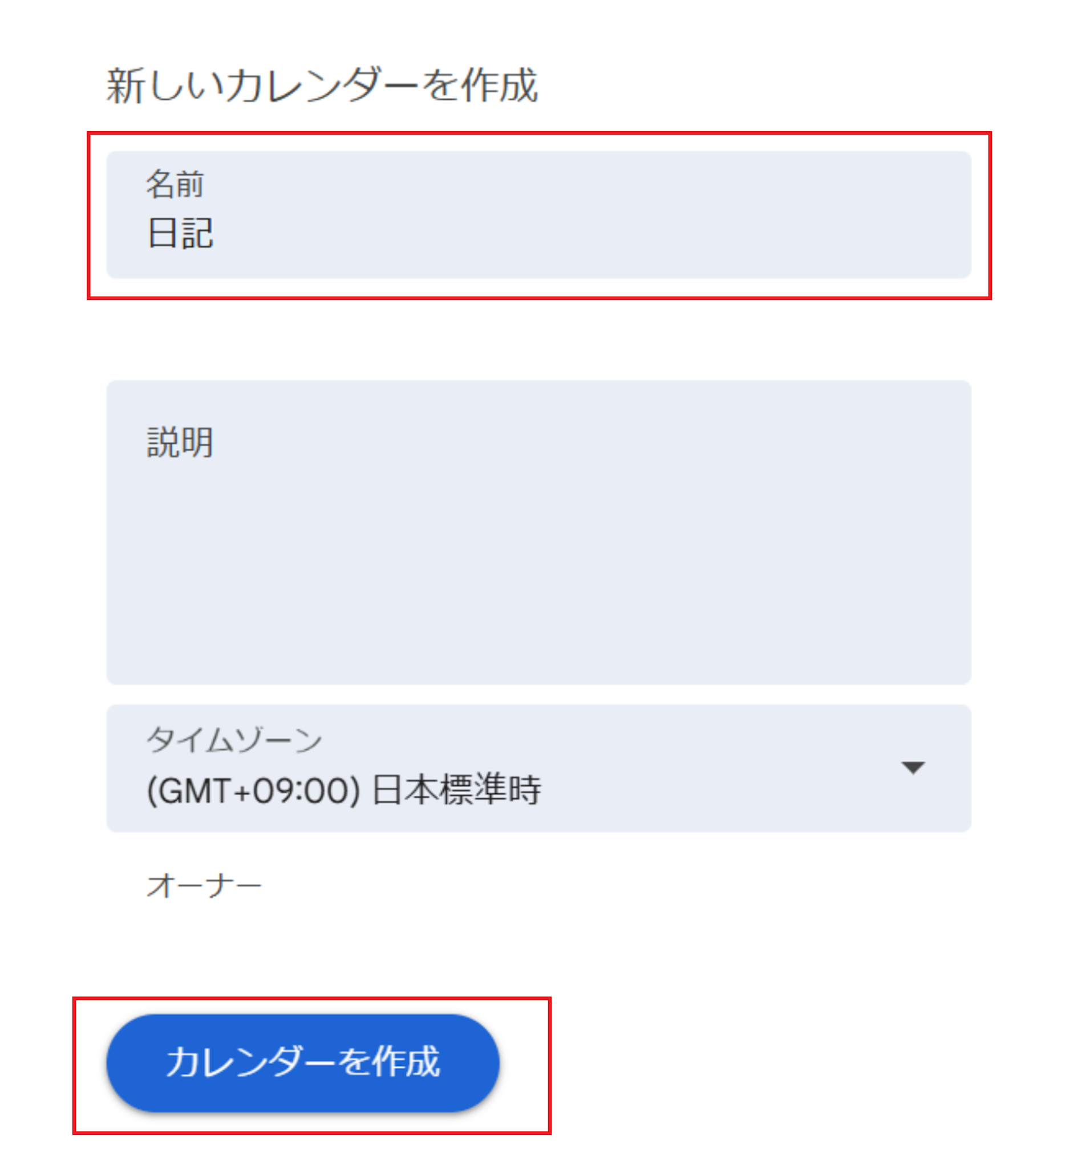Screen dimensions: 1078x1168
Task: Click the 日記 text in the name field
Action: [180, 233]
